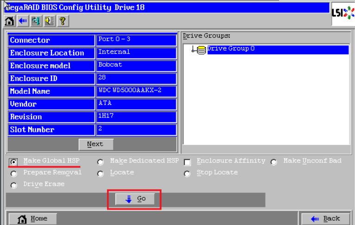Select Drive Group 0 in the tree
Screen dimensions: 355x225
tap(278, 50)
